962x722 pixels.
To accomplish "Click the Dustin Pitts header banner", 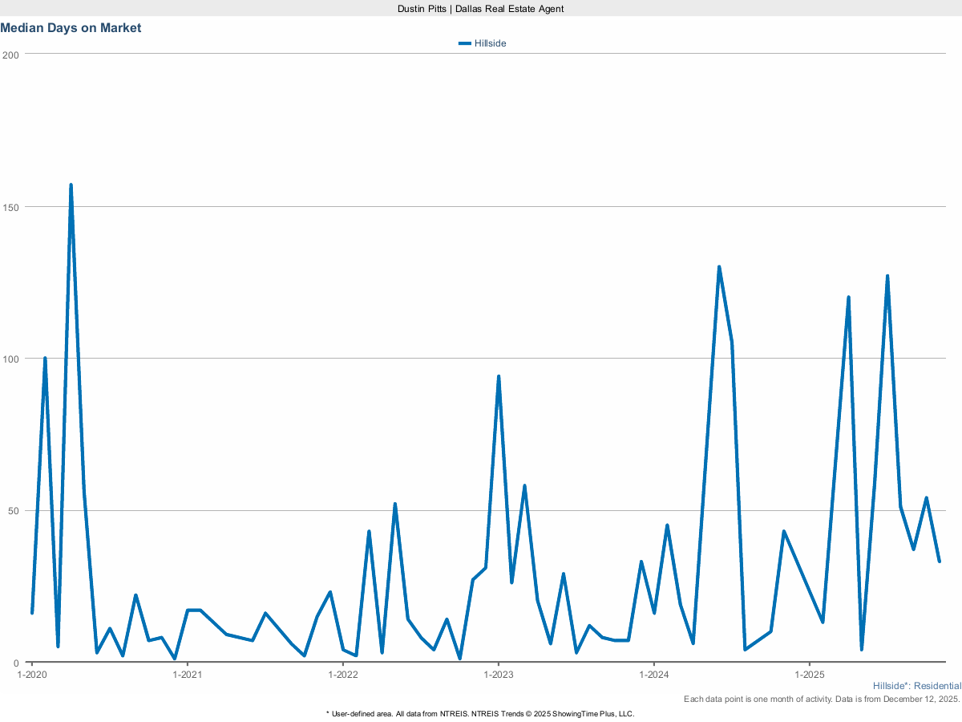I will tap(479, 9).
